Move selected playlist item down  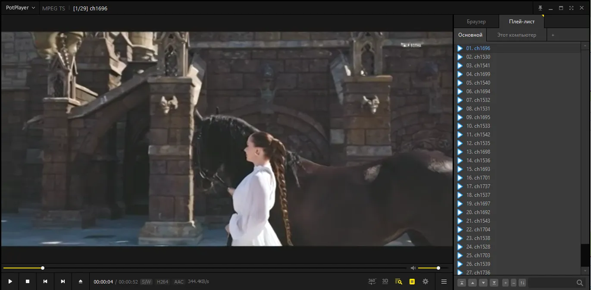[483, 283]
